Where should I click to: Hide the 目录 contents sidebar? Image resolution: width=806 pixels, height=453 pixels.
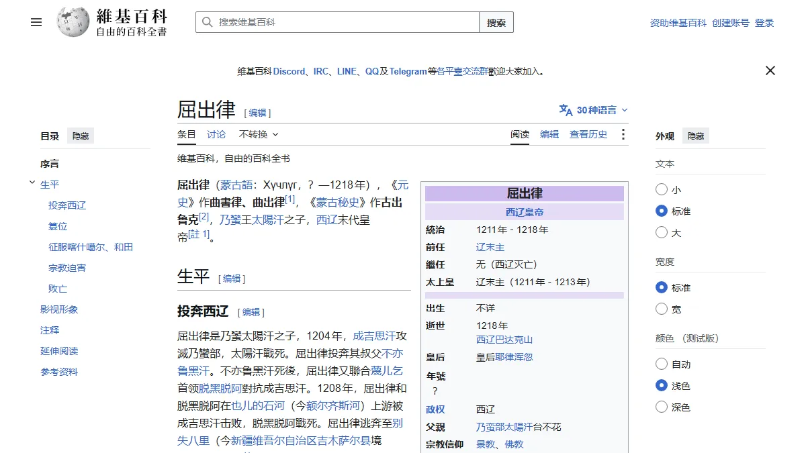click(x=81, y=136)
